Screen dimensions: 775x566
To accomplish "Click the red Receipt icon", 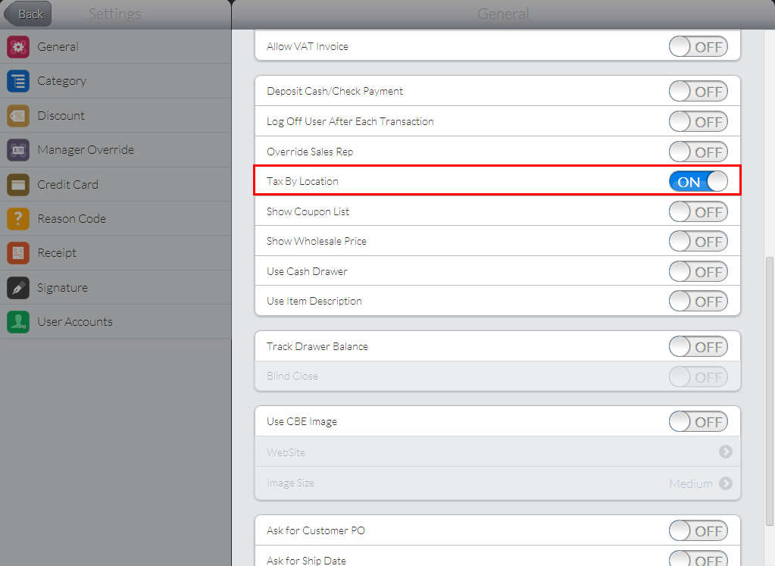I will (18, 253).
